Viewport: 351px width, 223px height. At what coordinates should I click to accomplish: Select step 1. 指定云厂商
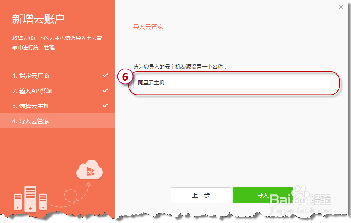31,76
